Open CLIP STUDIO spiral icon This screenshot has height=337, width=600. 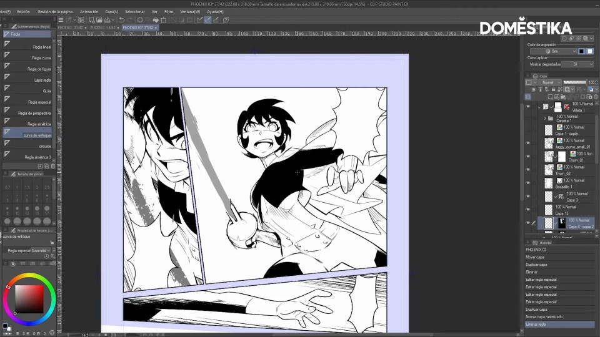coord(81,20)
